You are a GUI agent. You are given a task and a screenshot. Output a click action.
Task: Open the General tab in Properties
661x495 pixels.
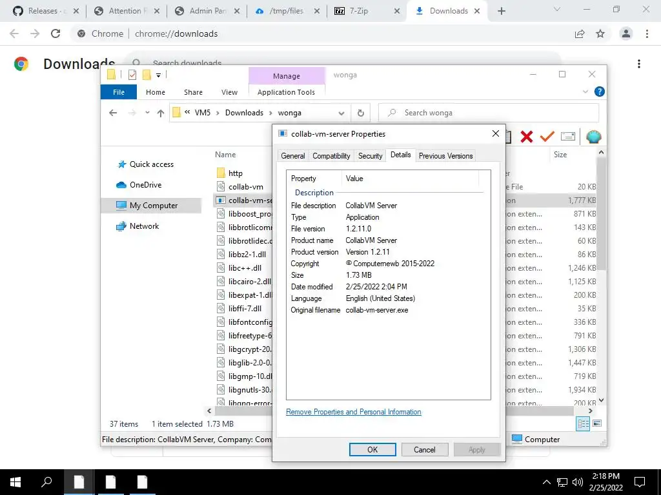click(292, 156)
